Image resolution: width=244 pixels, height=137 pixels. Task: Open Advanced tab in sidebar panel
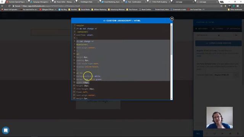tap(233, 29)
